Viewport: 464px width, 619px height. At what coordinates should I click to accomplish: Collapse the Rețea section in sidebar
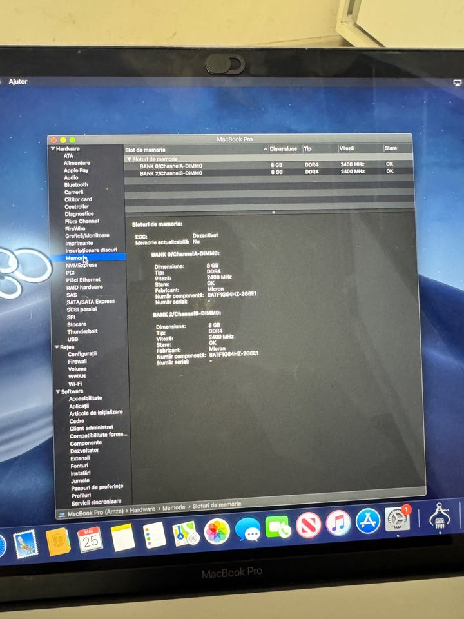point(57,347)
